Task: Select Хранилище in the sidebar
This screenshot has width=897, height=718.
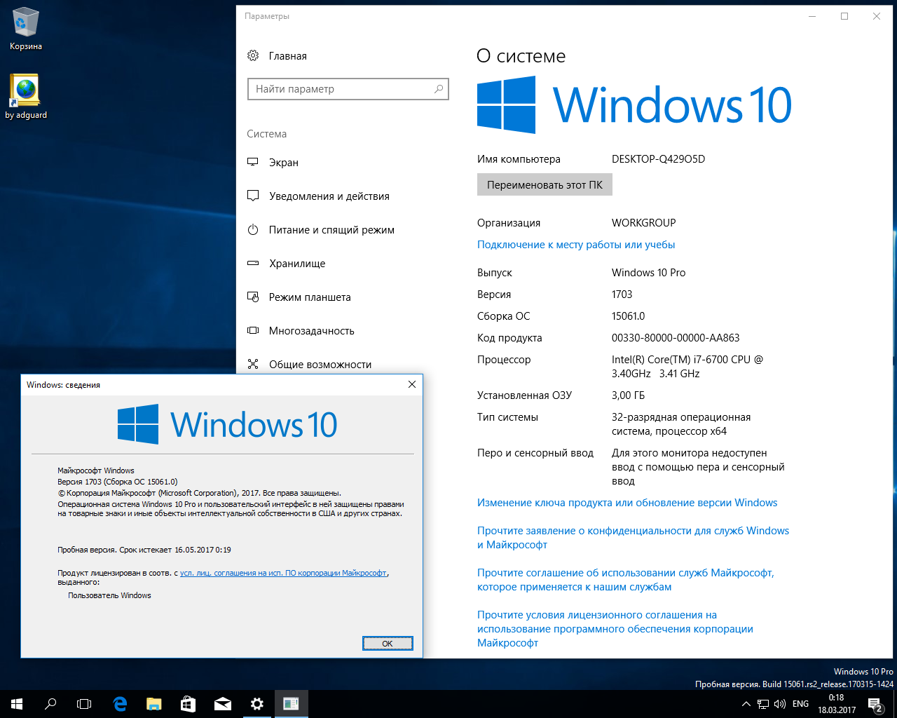Action: coord(297,263)
